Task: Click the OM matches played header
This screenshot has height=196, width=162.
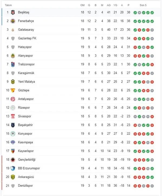Action: coord(82,5)
